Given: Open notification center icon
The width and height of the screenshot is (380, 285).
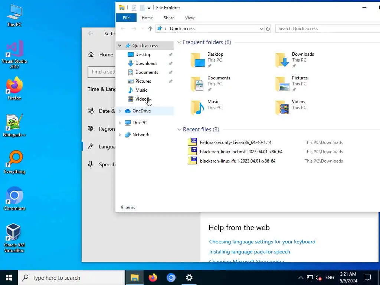Looking at the screenshot, I should [x=368, y=278].
